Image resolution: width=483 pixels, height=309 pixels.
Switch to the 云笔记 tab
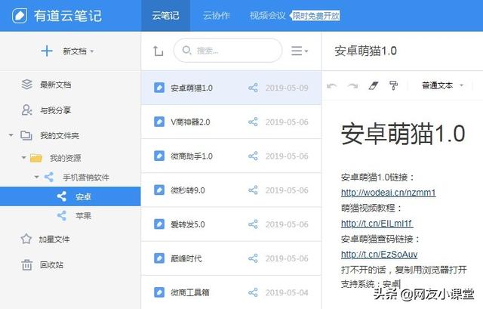(165, 16)
